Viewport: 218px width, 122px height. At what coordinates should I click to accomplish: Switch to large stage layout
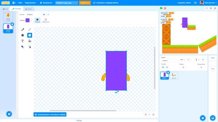coord(211,8)
